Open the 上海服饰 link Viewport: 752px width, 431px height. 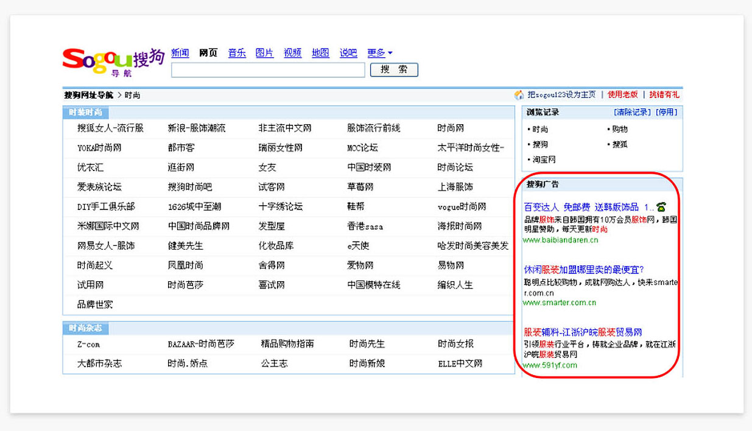click(455, 187)
